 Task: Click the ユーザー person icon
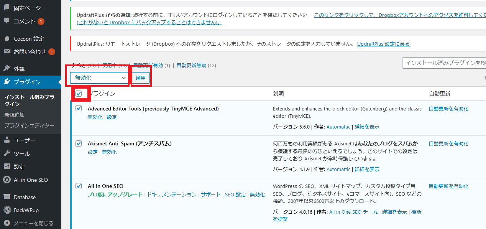(x=7, y=140)
